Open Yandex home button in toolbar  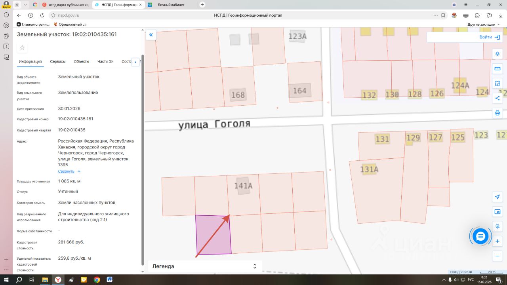click(30, 15)
